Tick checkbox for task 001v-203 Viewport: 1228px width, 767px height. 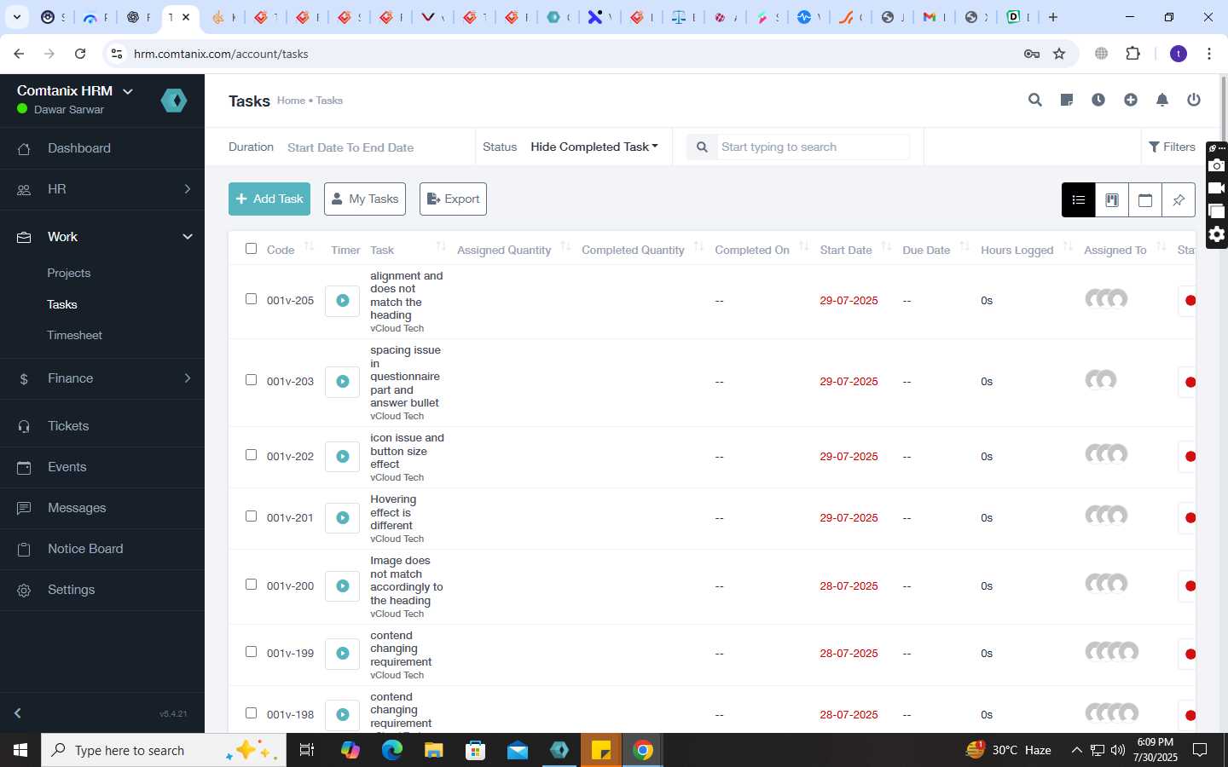click(251, 380)
